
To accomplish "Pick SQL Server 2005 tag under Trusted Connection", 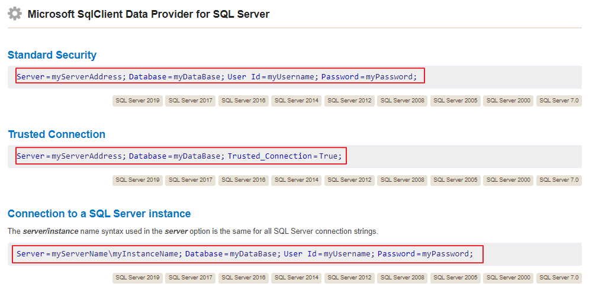I will tap(455, 180).
